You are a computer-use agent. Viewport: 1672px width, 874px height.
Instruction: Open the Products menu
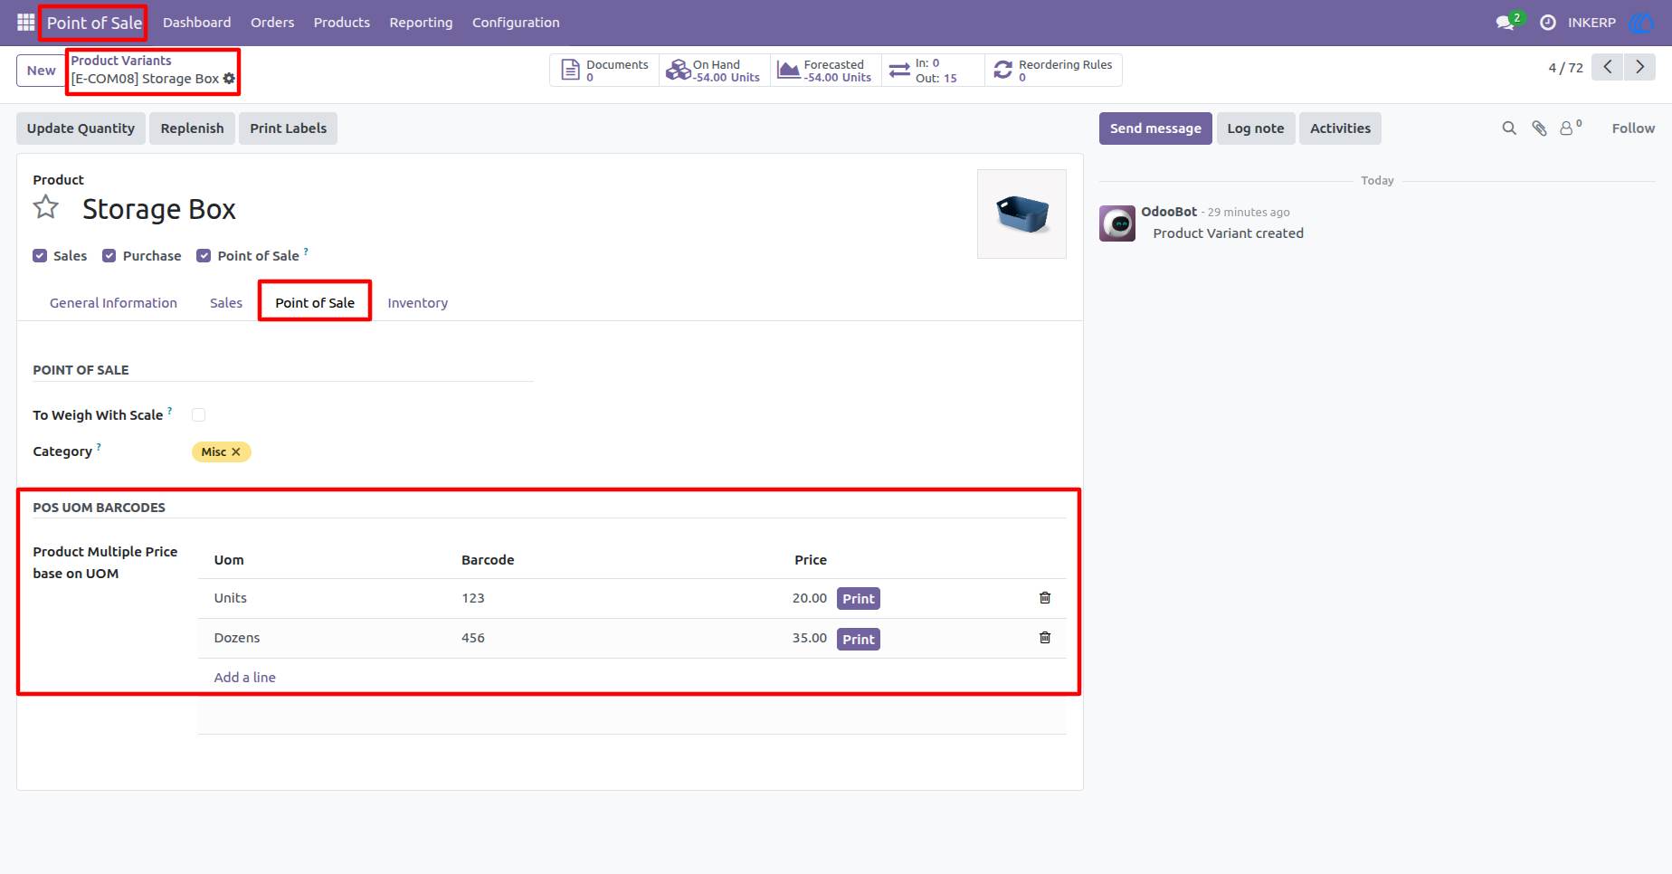coord(342,23)
